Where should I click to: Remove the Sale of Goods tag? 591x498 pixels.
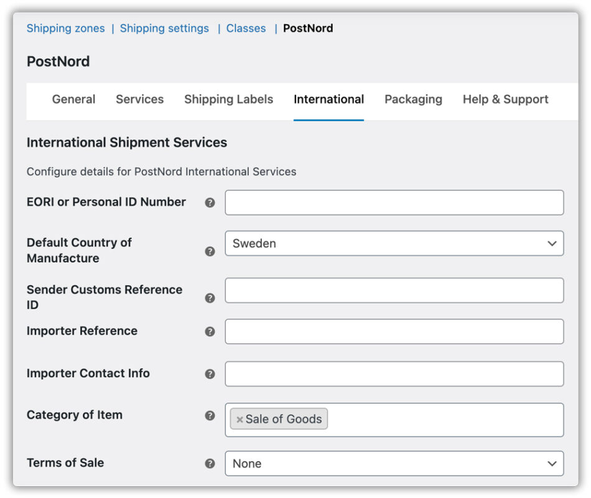click(x=240, y=420)
